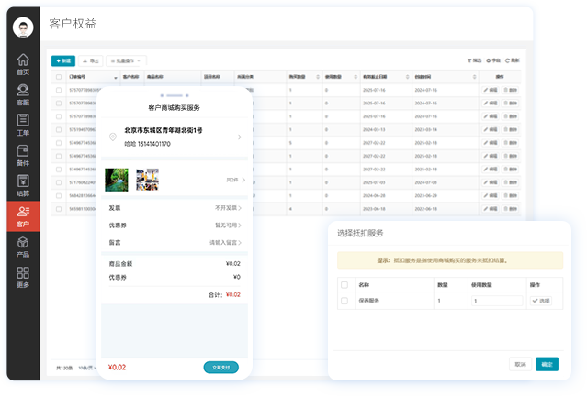
Task: Click the 新建 create button
Action: (63, 60)
